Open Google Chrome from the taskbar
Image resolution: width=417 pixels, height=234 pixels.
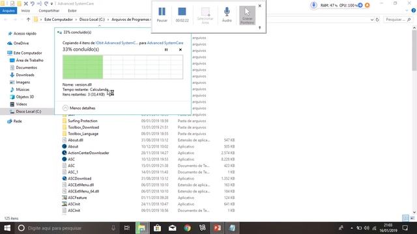(188, 228)
